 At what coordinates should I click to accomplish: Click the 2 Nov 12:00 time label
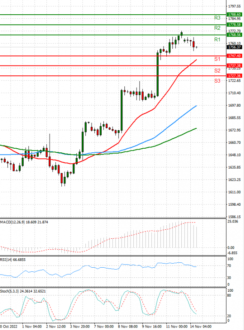pos(56,326)
